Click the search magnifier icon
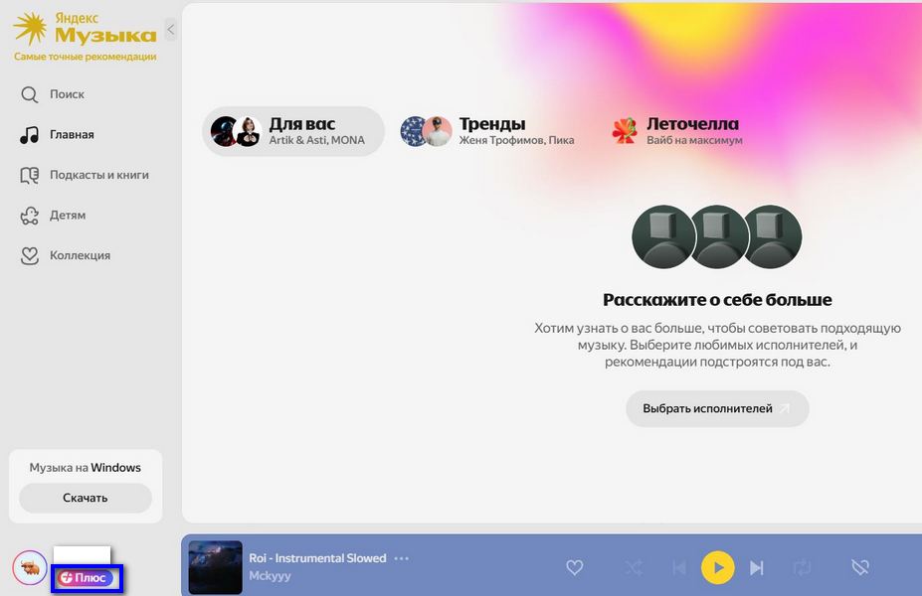 coord(30,94)
